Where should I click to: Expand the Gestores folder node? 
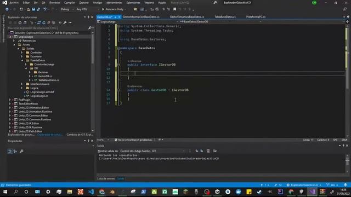[x=30, y=72]
